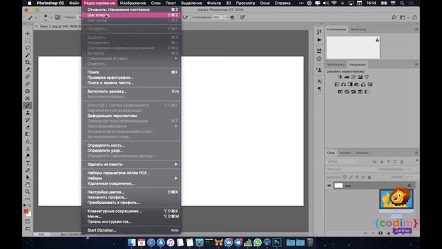Image resolution: width=442 pixels, height=249 pixels.
Task: Open the tool preset dropdown arrow
Action: [36, 18]
